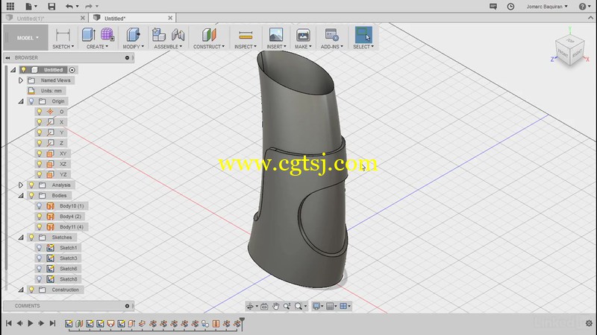
Task: Collapse the Origin folder
Action: pyautogui.click(x=21, y=101)
